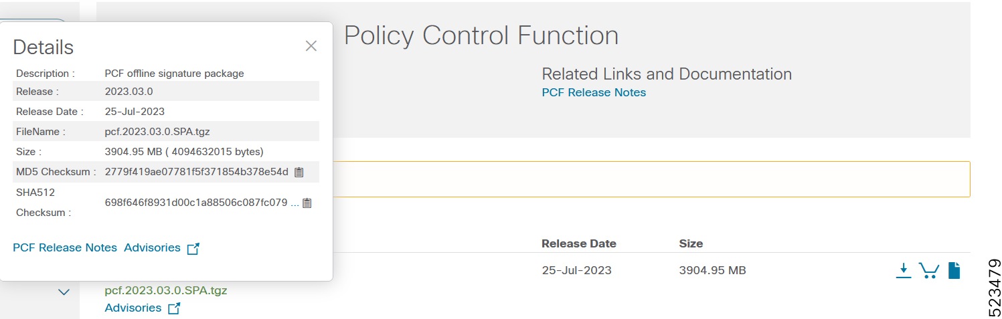
Task: Expand the chevron beside the file row
Action: [64, 292]
